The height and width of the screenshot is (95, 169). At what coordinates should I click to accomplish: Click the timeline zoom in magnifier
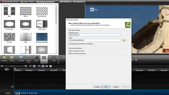[x=26, y=66]
